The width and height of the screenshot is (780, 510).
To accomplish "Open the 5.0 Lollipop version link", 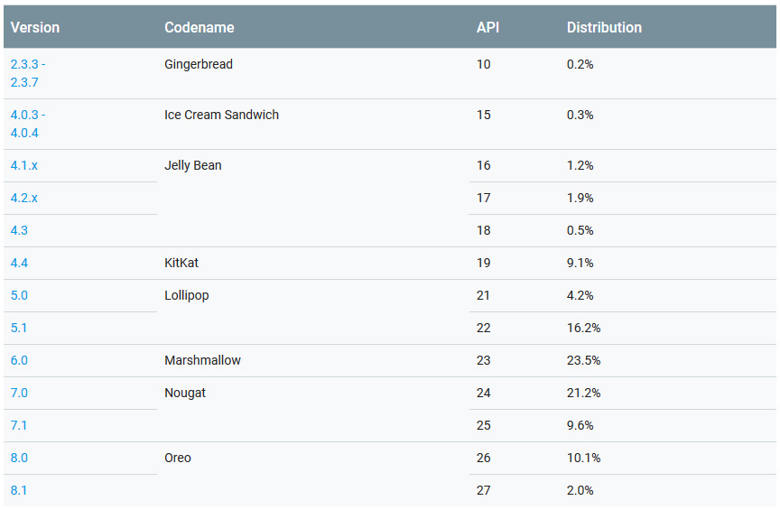I will [19, 295].
